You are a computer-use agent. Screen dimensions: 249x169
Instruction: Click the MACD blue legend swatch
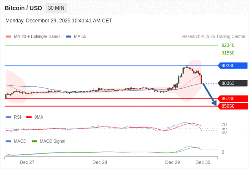point(8,142)
